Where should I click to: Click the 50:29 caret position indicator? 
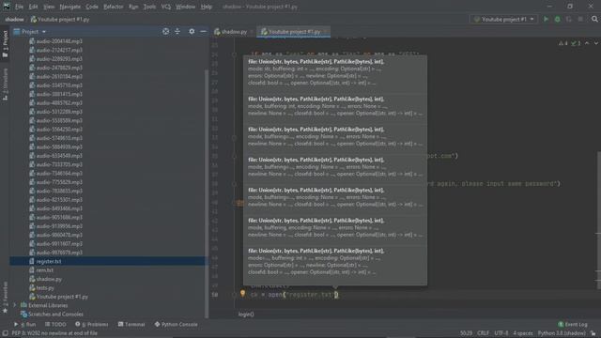coord(466,333)
